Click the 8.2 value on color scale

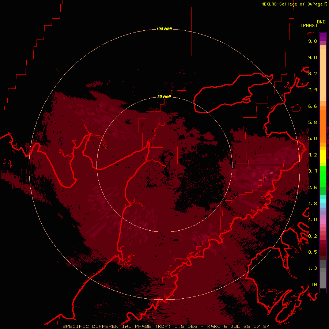(313, 73)
